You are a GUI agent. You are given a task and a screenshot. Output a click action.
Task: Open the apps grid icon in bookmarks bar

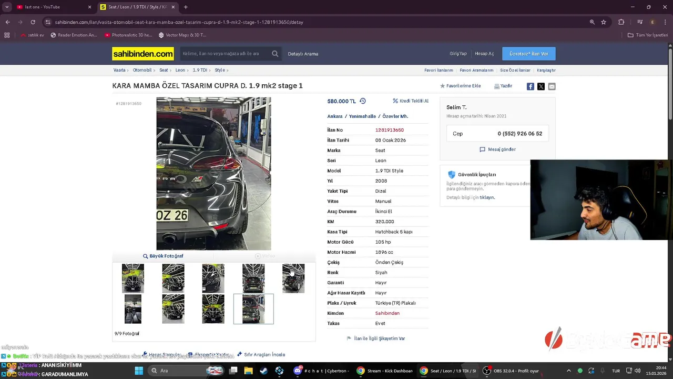pos(7,35)
